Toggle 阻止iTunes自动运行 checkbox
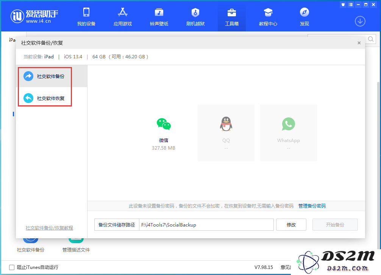Screen dimensions: 381x275 click(12, 267)
